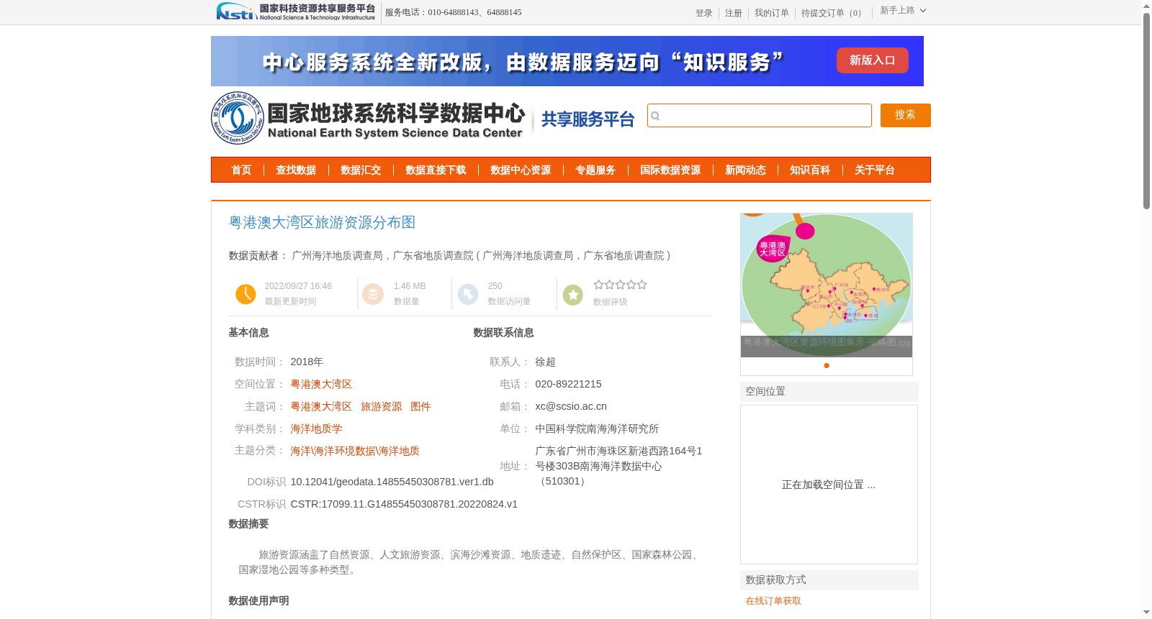Click the 共享服务平台 text

pyautogui.click(x=588, y=119)
